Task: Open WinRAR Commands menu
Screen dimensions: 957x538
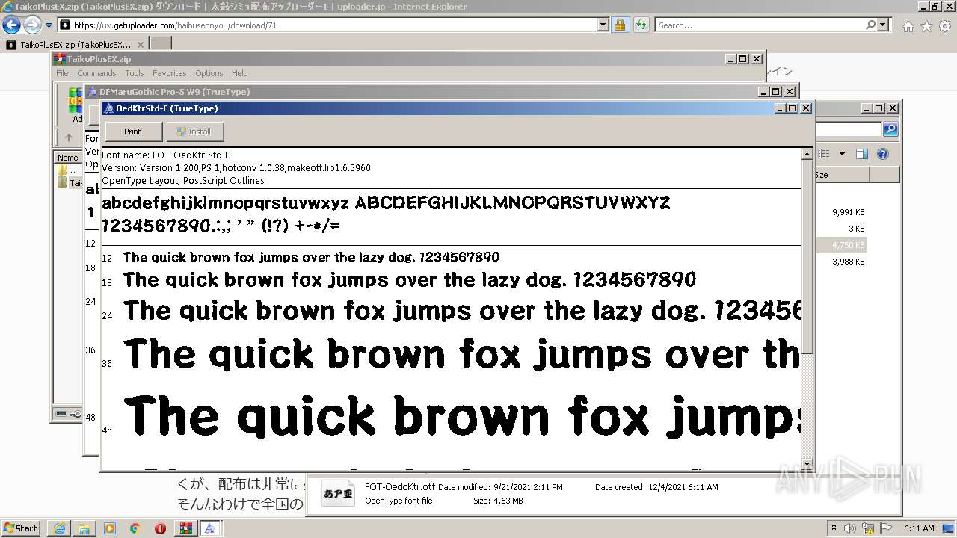Action: click(96, 73)
